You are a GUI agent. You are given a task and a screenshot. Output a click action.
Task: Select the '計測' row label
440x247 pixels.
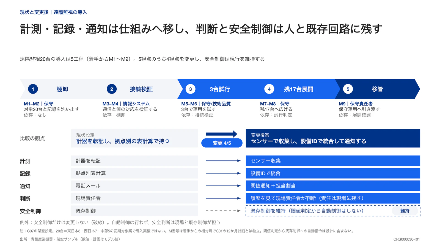25,161
